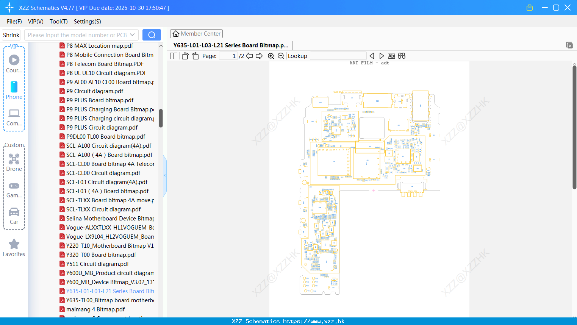
Task: Zoom out of the bitmap
Action: click(281, 56)
